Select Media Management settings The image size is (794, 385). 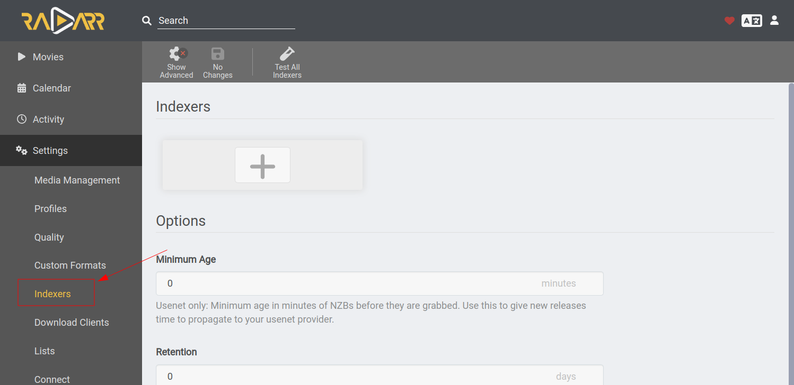[77, 180]
